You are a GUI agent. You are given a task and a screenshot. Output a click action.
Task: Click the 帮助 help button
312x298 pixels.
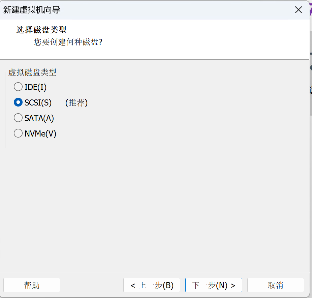click(x=32, y=285)
